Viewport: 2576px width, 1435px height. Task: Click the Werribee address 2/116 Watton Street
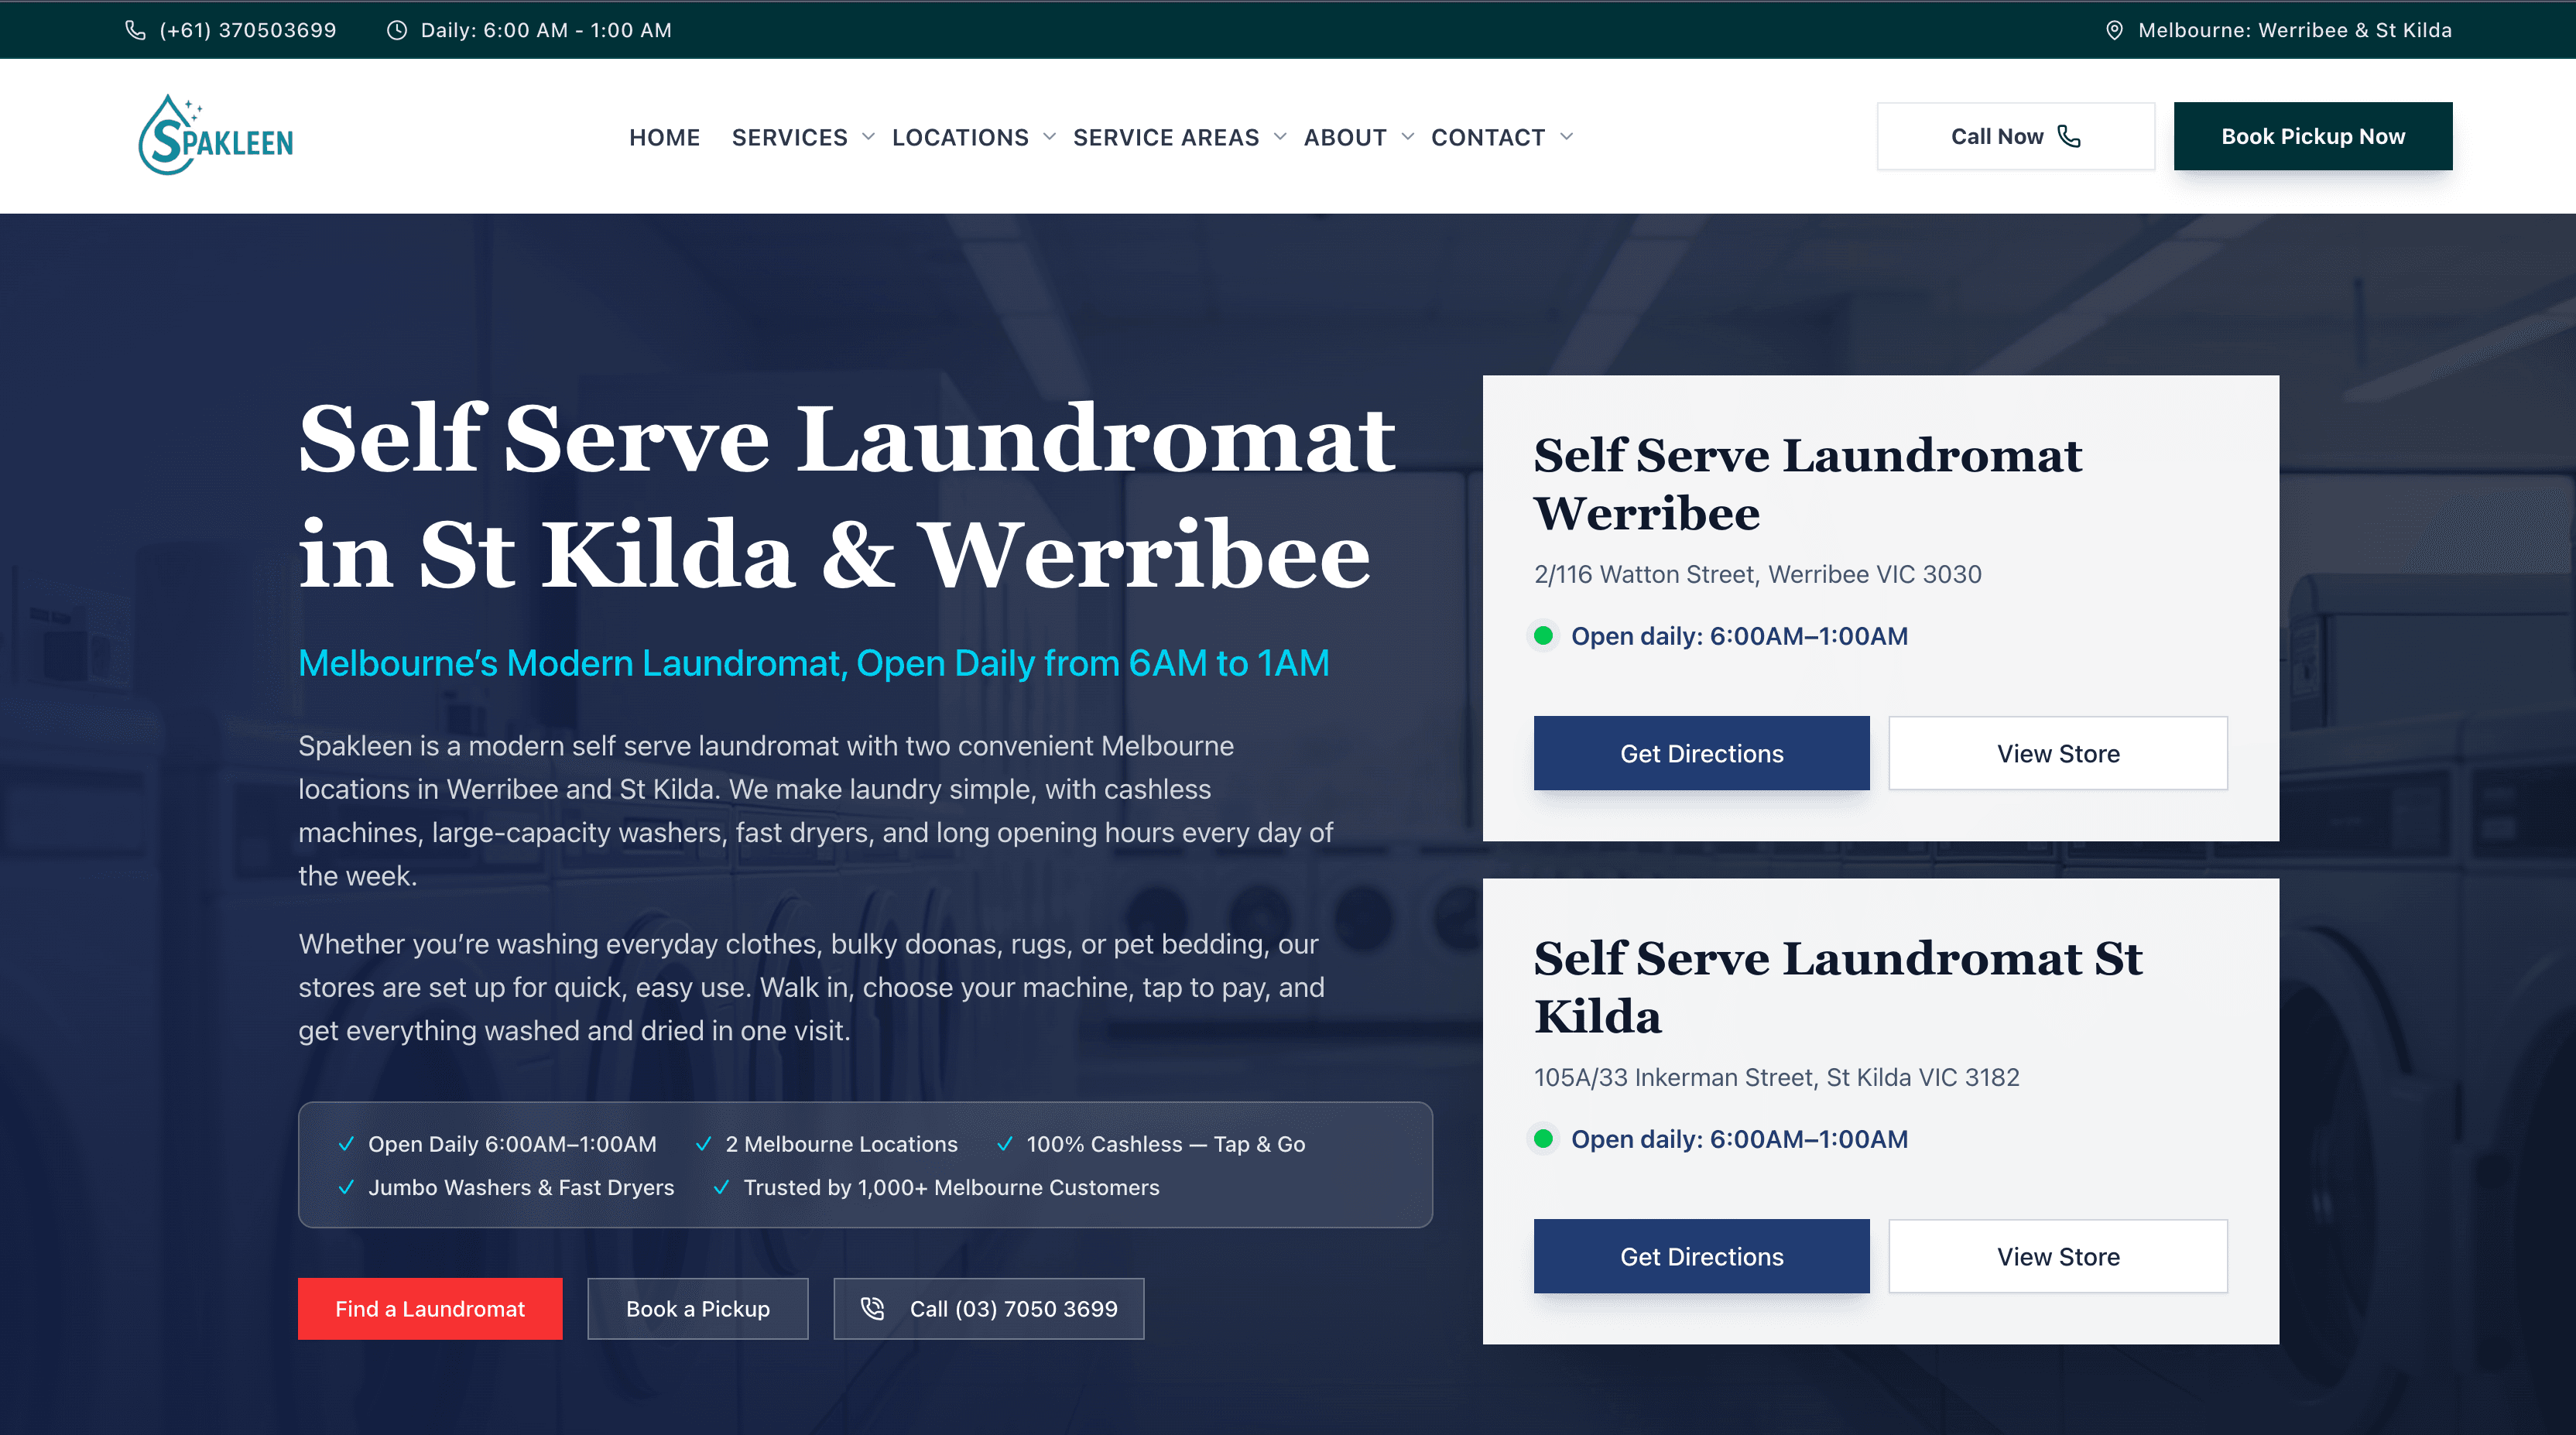click(x=1757, y=574)
